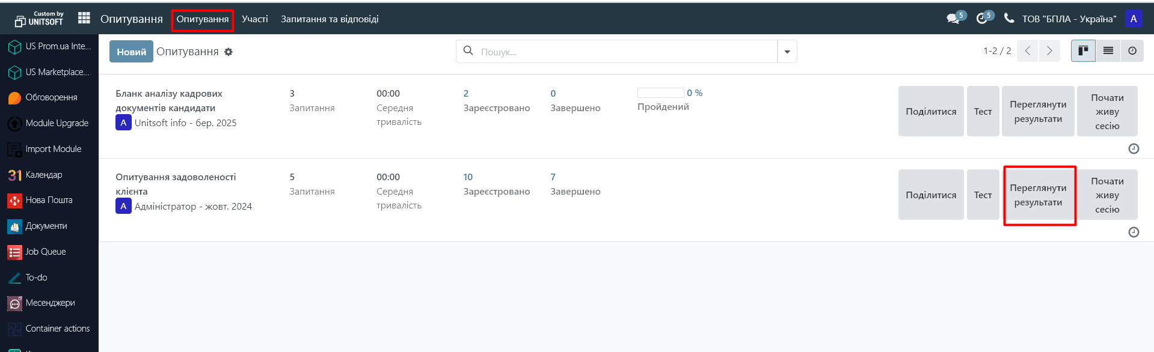The image size is (1154, 352).
Task: Open the activities clock icon in navbar
Action: click(982, 19)
